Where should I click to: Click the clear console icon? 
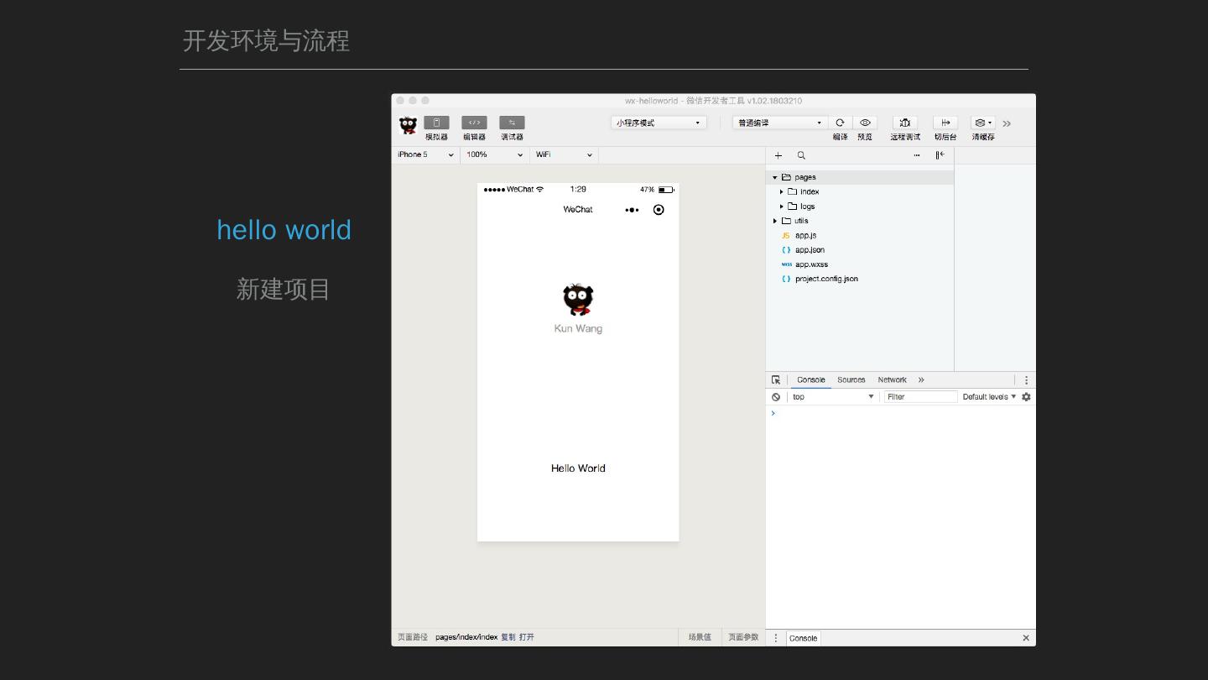click(776, 397)
